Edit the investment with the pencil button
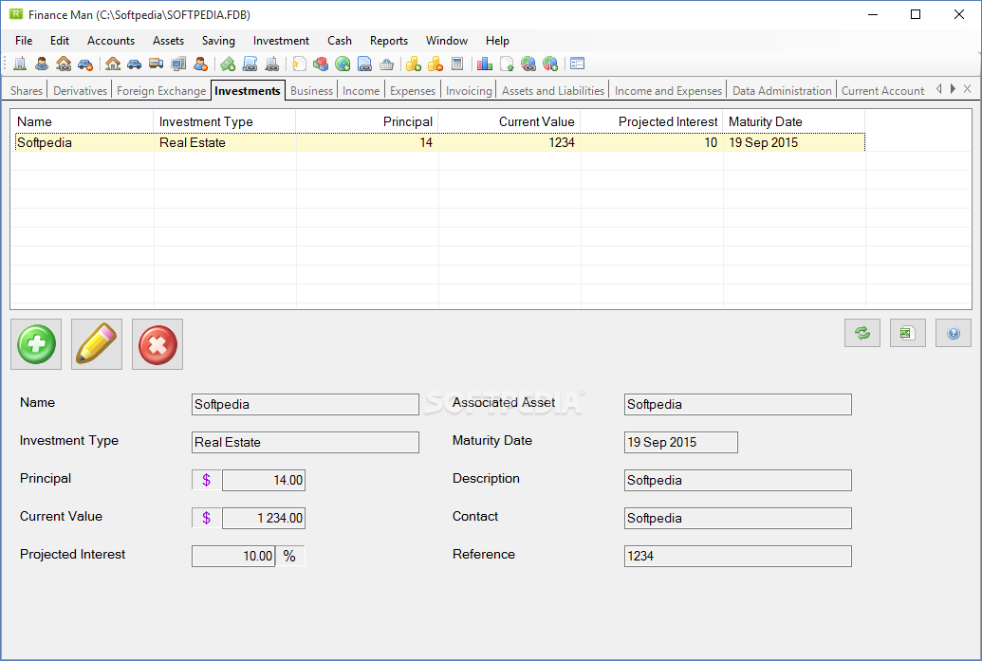 (x=97, y=344)
